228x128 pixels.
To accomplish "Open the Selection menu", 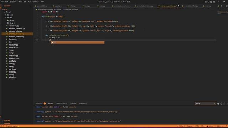I will pos(13,2).
